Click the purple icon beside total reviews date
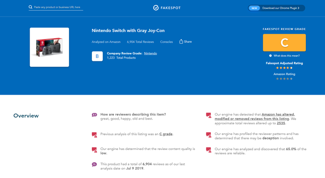 pyautogui.click(x=94, y=165)
